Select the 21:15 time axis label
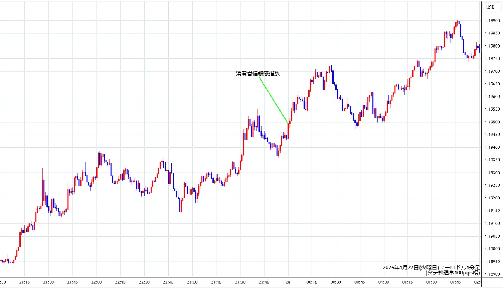Screen dimensions: 503x288 pos(24,282)
